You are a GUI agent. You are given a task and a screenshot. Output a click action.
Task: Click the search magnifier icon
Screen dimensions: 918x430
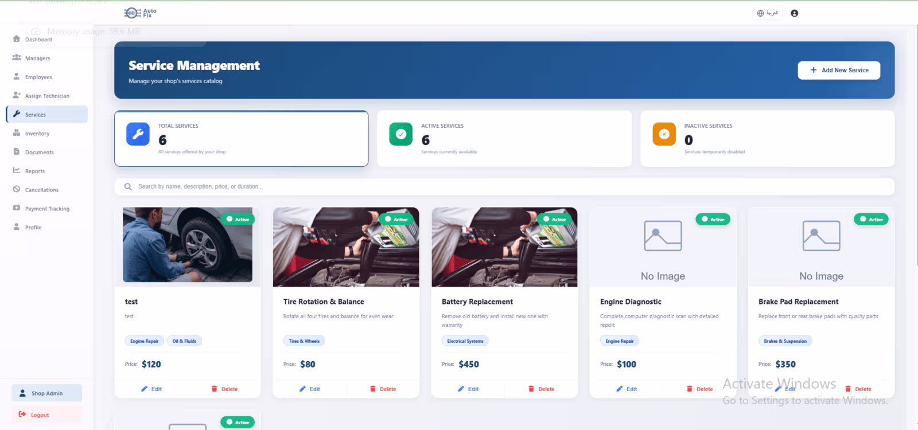128,186
